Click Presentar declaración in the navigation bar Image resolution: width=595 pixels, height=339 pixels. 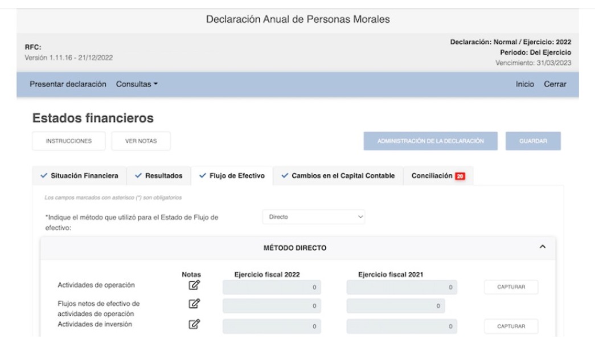tap(68, 84)
